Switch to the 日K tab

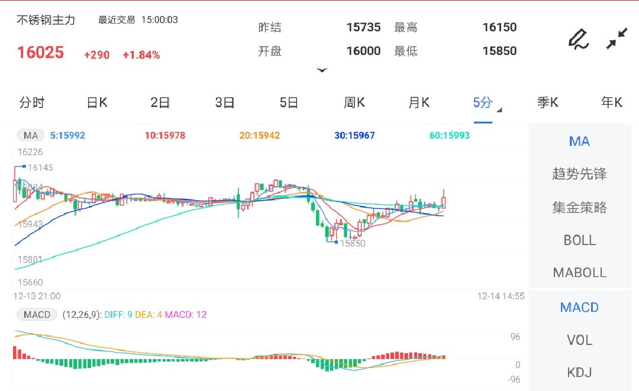(x=97, y=103)
